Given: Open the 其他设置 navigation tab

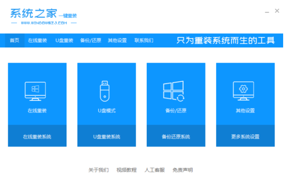Looking at the screenshot, I should [x=117, y=40].
